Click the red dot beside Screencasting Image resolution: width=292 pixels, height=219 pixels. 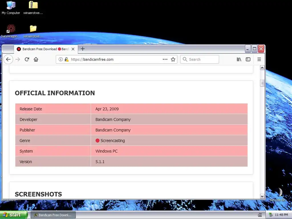pos(98,141)
